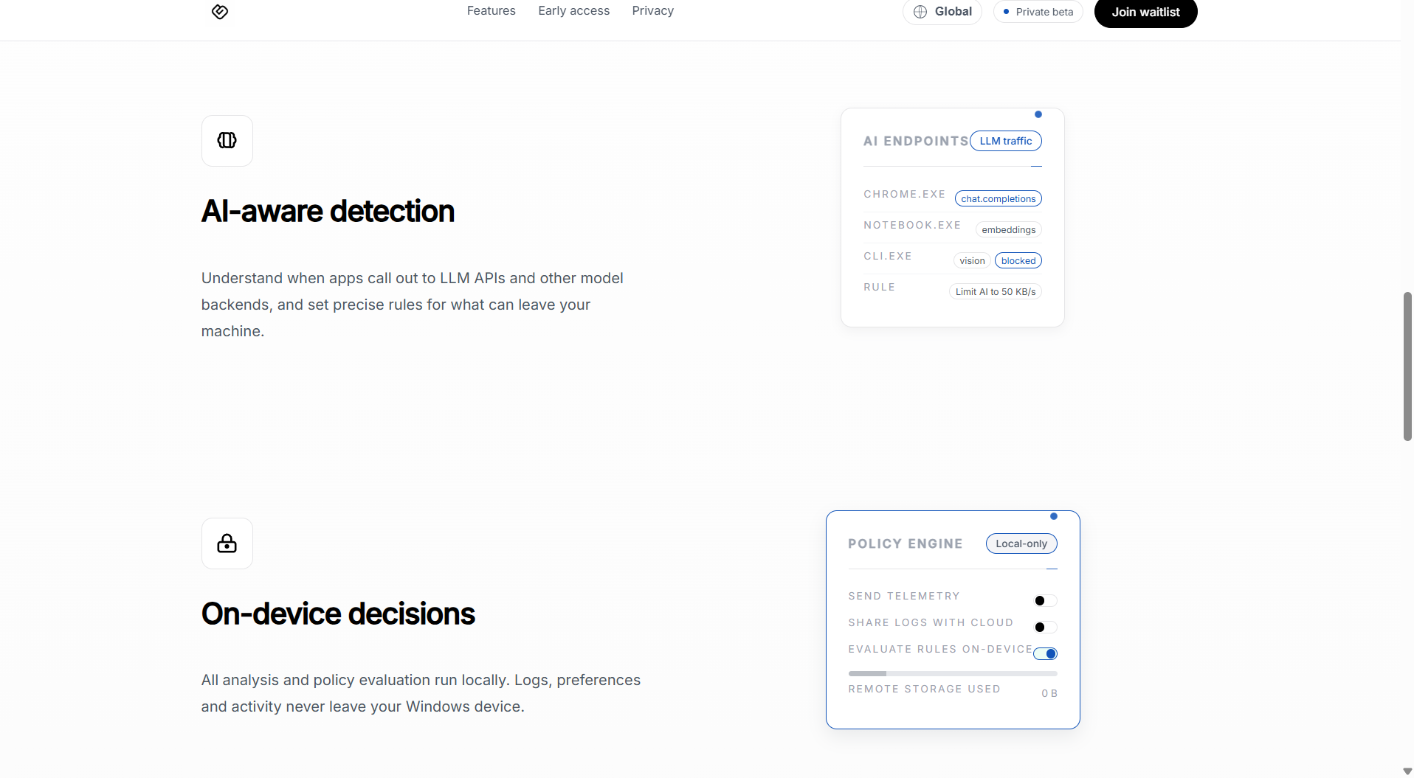Click the blue dot atop AI Endpoints card

click(x=1038, y=114)
